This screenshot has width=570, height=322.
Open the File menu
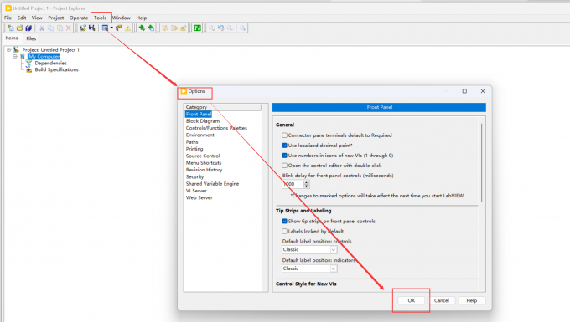coord(8,18)
